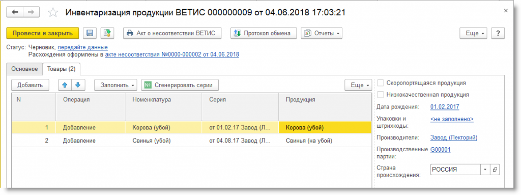Expand the Заполнить dropdown
The height and width of the screenshot is (195, 521).
coord(116,85)
